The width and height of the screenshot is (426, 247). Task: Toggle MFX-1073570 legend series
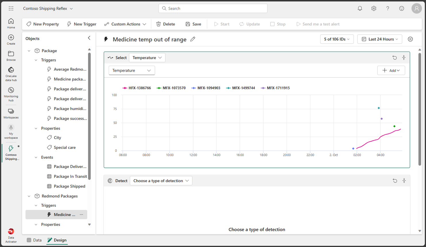point(171,88)
